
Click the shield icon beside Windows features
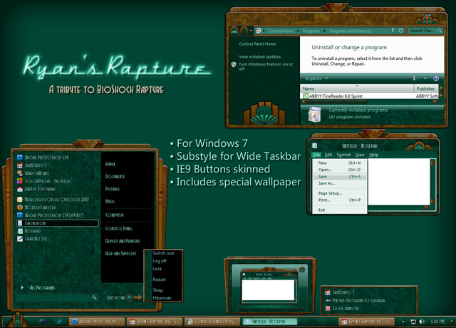point(234,64)
